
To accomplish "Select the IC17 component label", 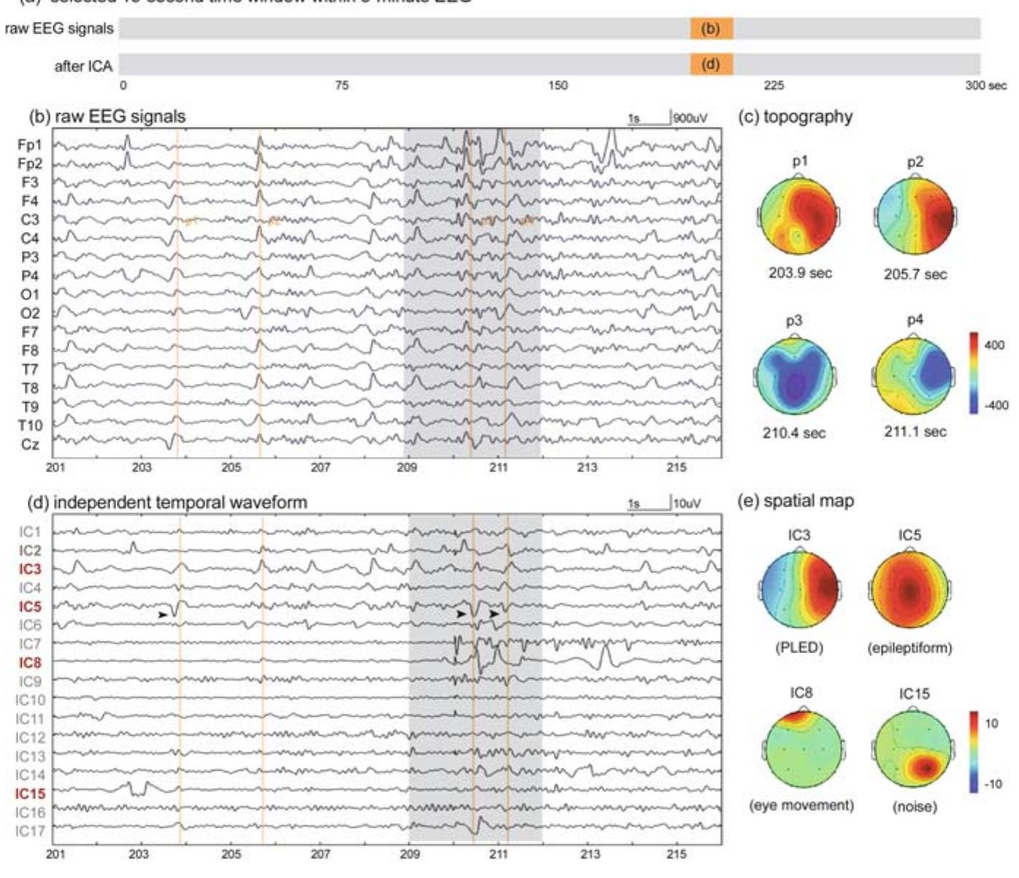I will coord(30,831).
